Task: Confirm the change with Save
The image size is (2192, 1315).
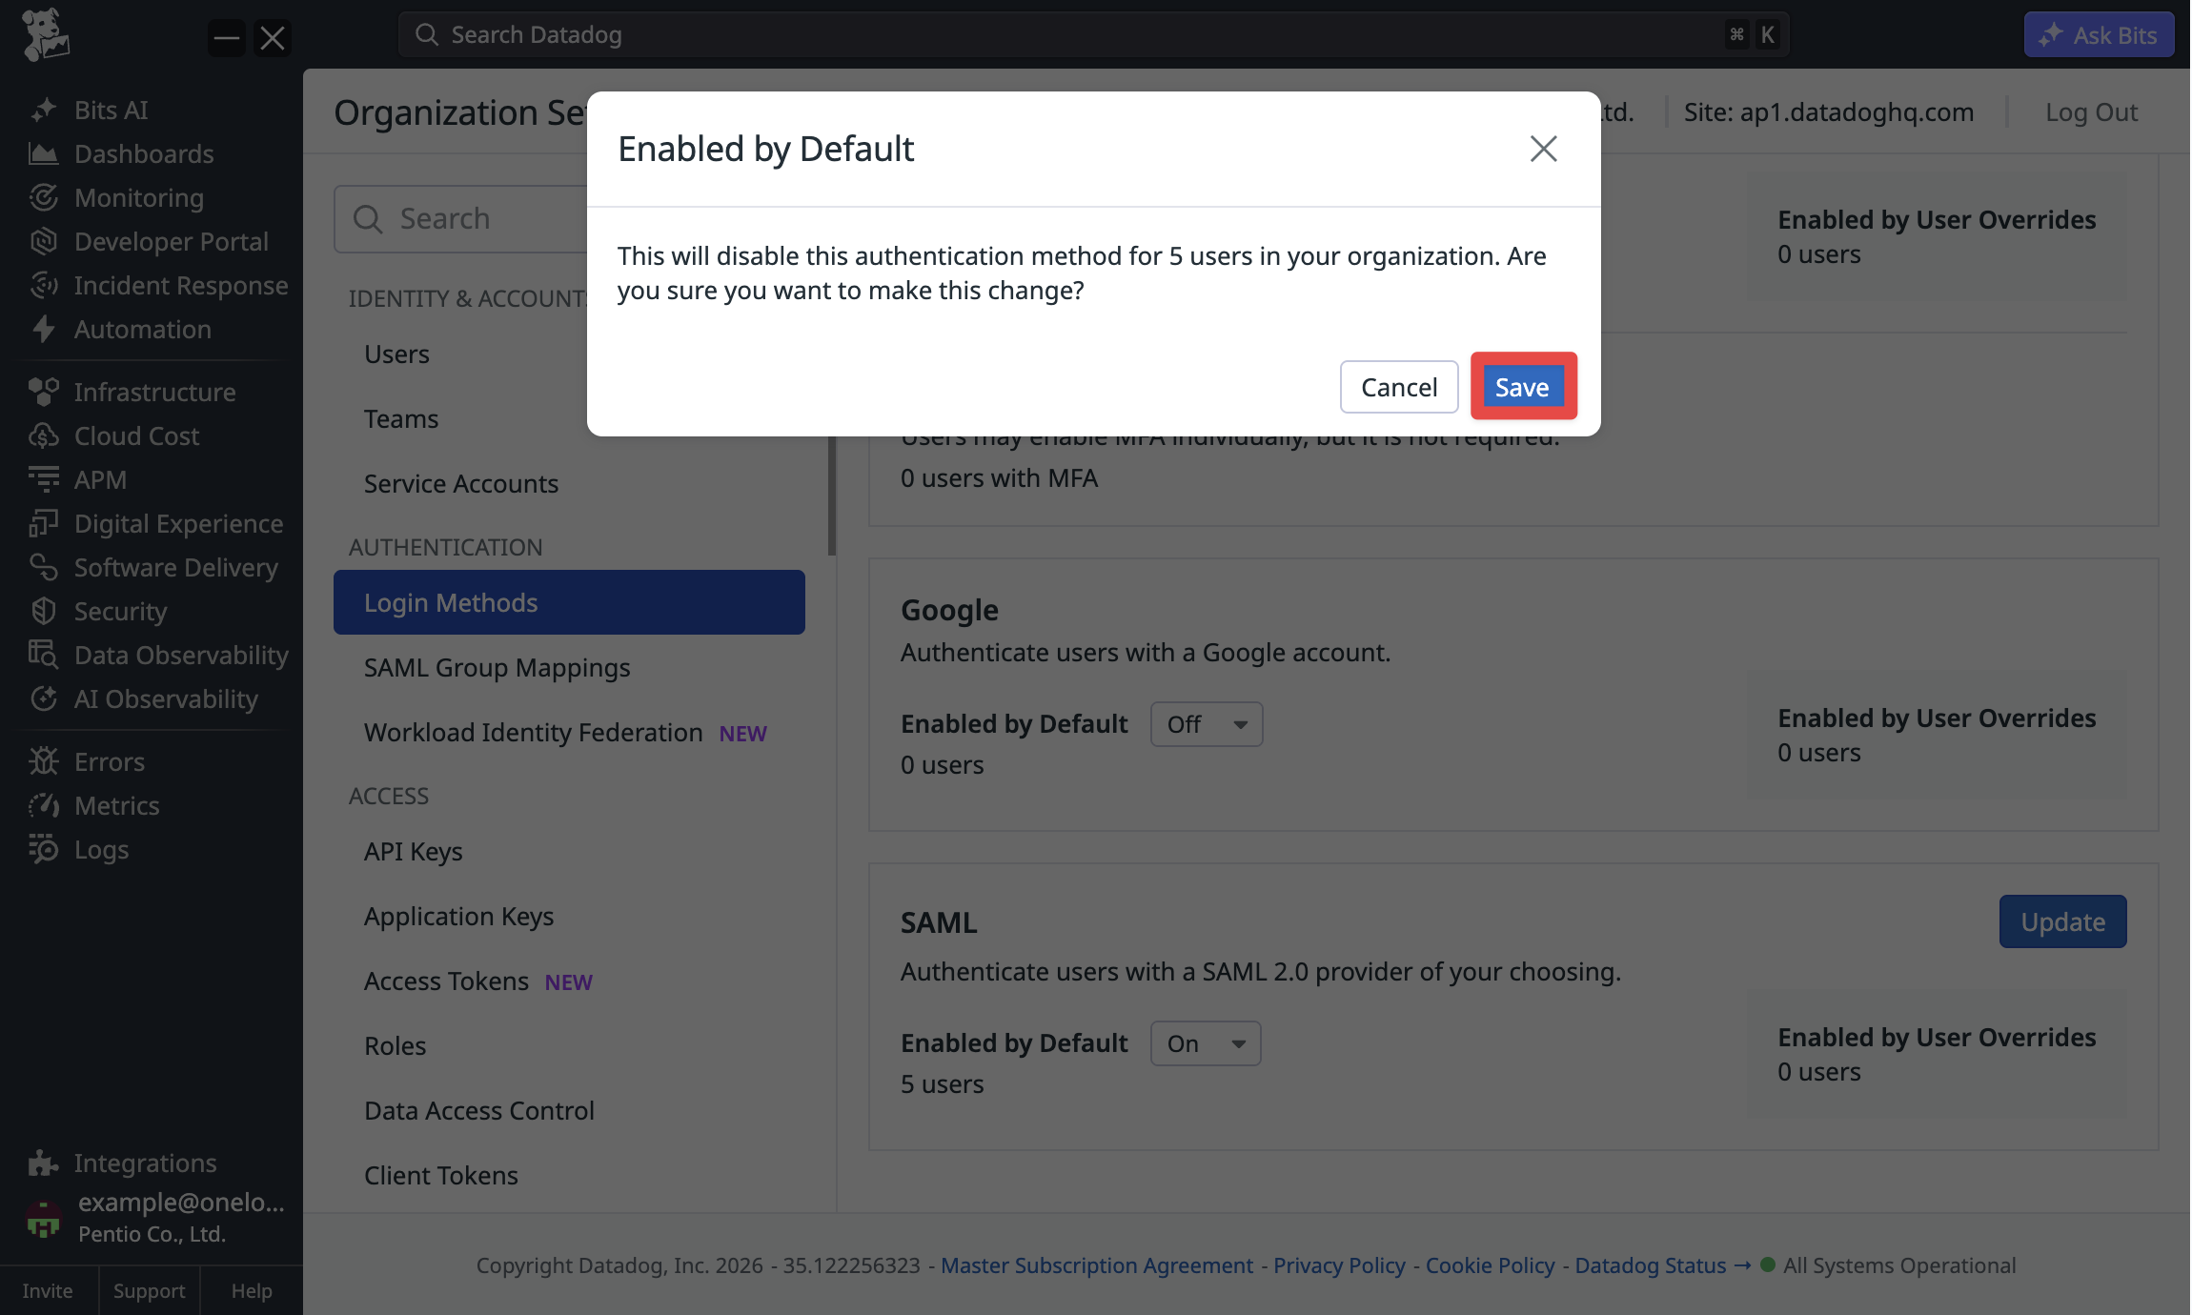Action: coord(1522,387)
